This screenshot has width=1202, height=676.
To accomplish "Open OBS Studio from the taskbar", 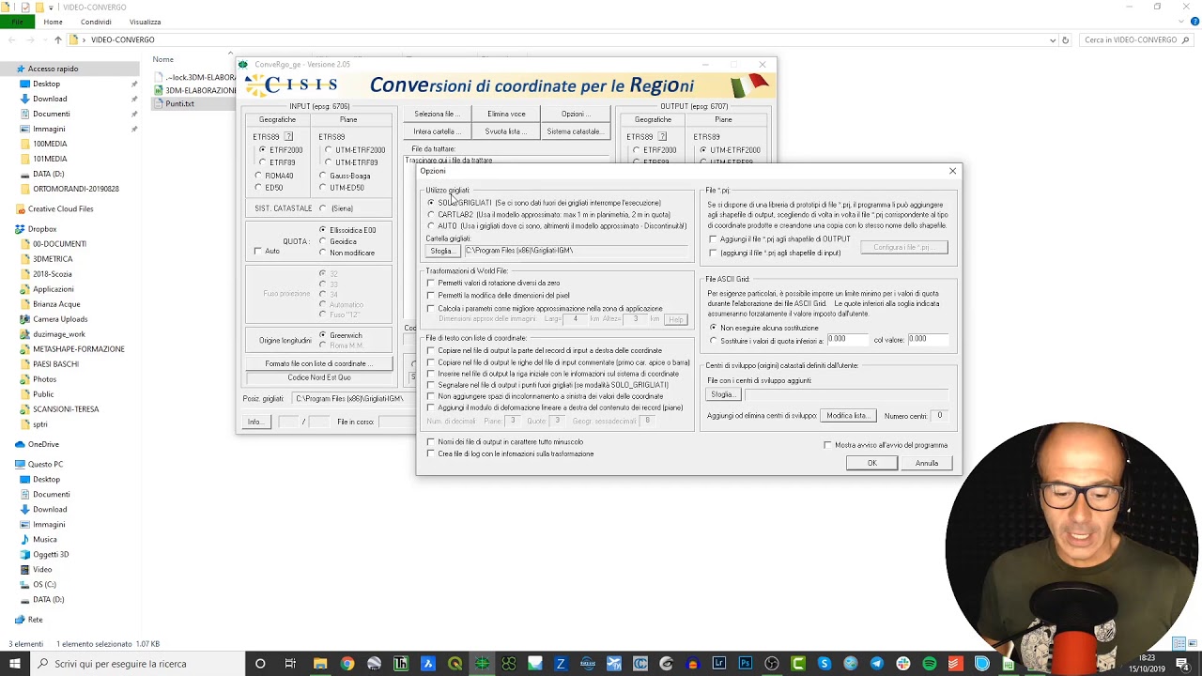I will pyautogui.click(x=771, y=664).
